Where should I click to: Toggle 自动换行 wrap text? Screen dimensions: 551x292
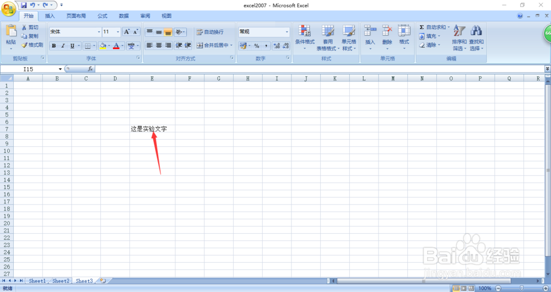[210, 32]
